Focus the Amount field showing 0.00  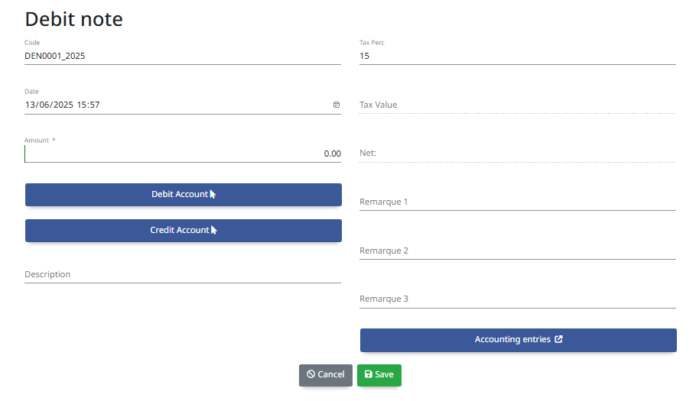coord(183,154)
